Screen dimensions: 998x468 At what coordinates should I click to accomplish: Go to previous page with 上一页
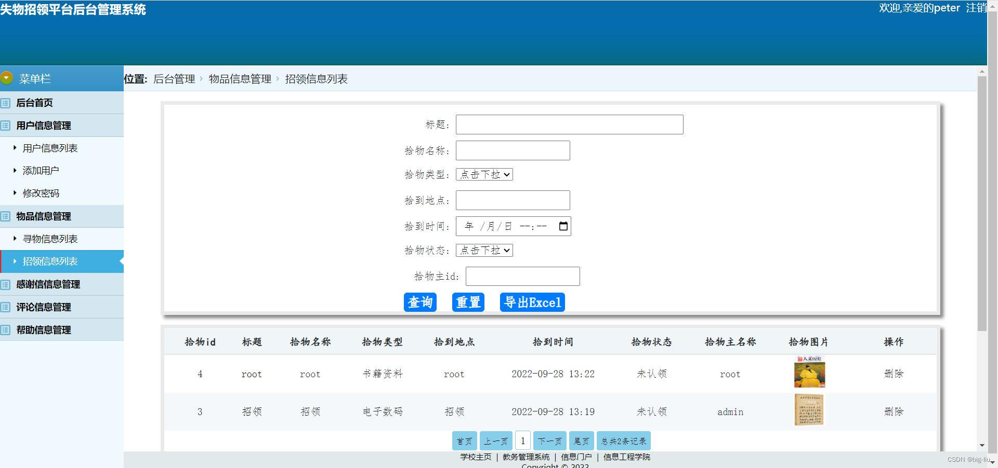(496, 441)
